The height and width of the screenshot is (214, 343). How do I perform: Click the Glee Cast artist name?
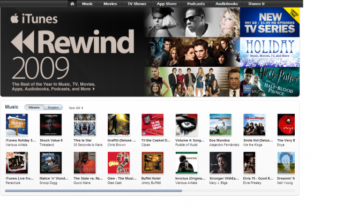115,183
